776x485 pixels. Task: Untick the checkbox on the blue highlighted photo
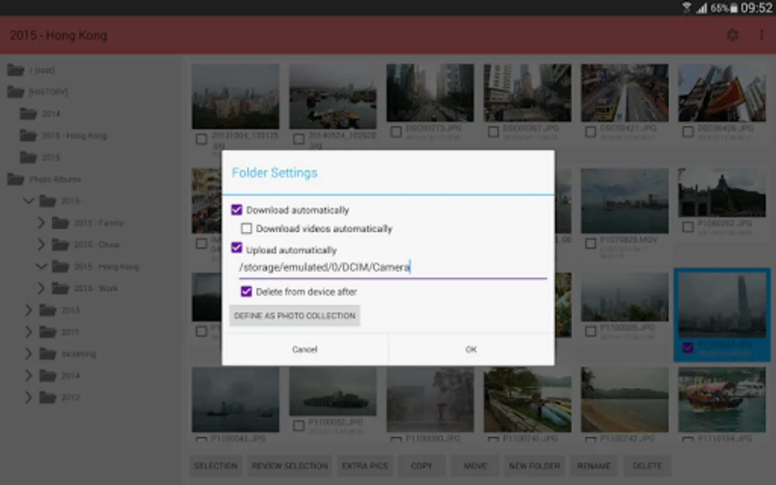[688, 348]
